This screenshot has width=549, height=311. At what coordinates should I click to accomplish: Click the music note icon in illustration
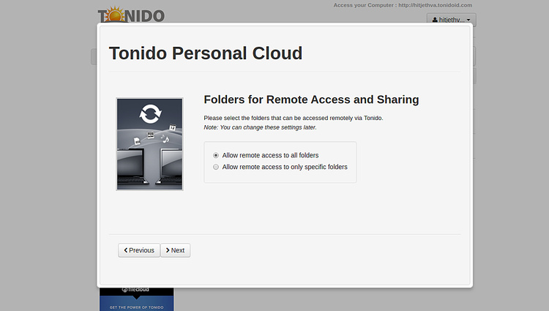pos(165,139)
